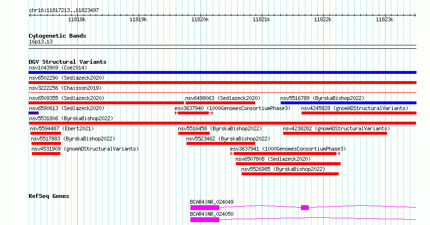This screenshot has width=430, height=225.
Task: Select nsv5531806 (ByrskaBishop2022) label
Action: pyautogui.click(x=71, y=118)
